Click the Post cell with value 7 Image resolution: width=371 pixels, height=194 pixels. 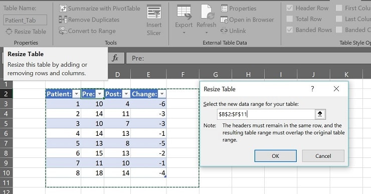(117, 123)
